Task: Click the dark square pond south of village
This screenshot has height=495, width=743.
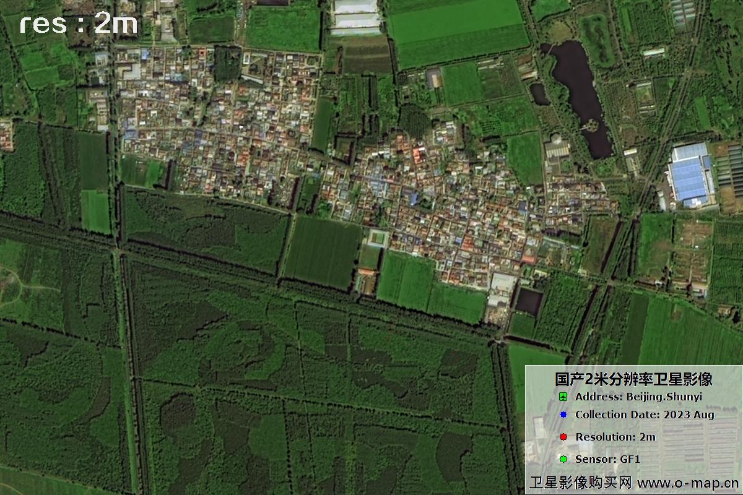Action: tap(528, 301)
